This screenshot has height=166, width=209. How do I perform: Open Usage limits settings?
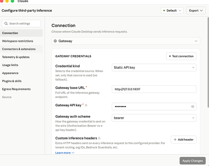tap(21, 65)
